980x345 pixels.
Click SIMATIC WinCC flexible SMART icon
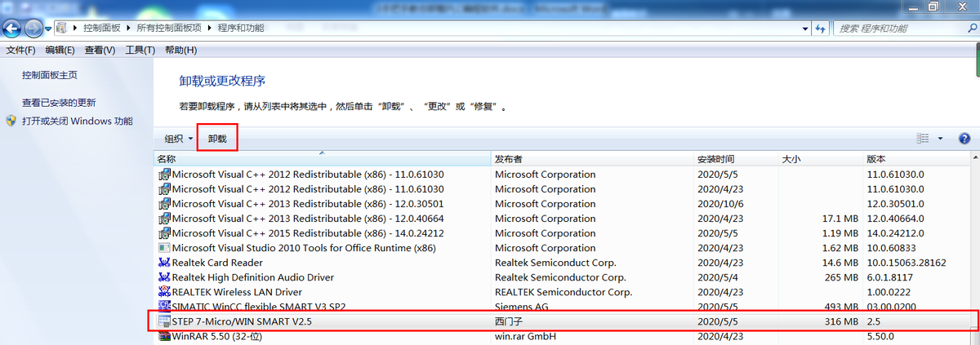point(164,307)
